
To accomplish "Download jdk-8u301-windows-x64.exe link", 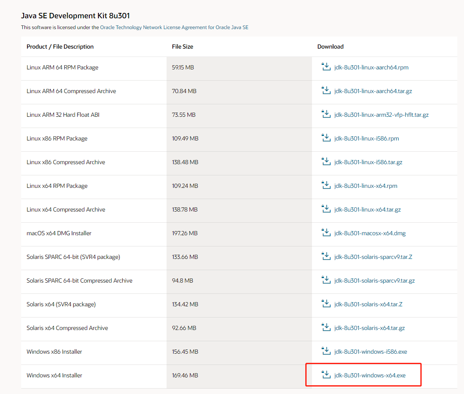I will pos(370,375).
